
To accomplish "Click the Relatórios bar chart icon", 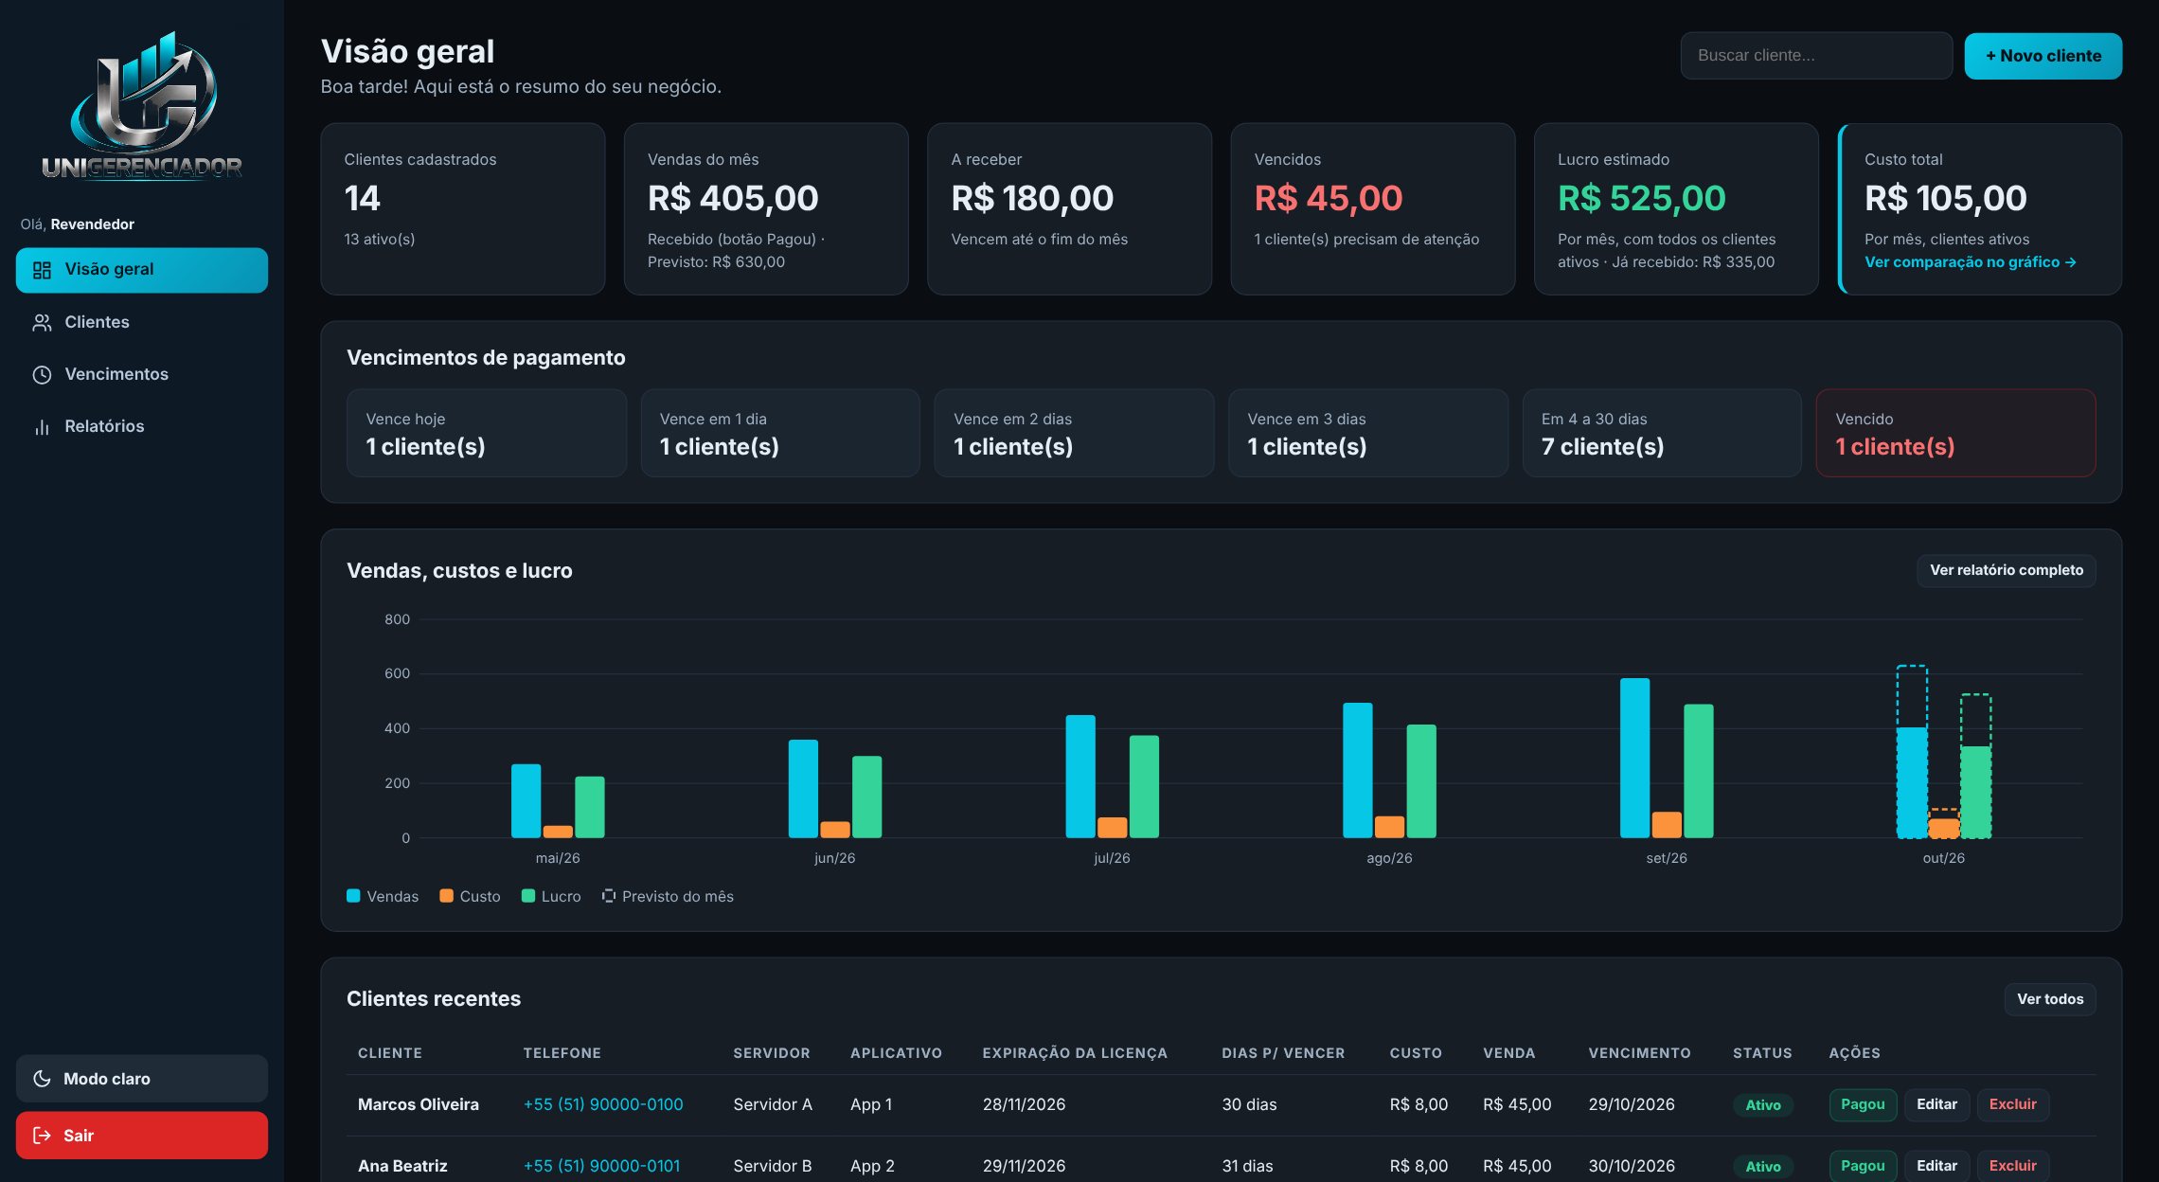I will [42, 427].
